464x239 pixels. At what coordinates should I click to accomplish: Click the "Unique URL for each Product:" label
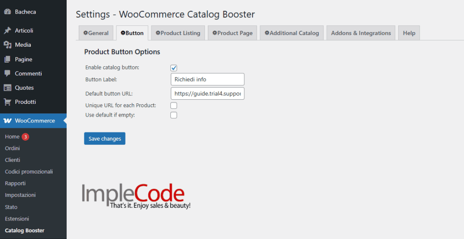(x=121, y=105)
